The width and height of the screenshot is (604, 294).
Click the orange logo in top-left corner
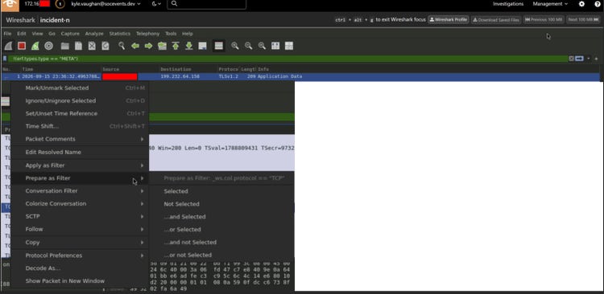pyautogui.click(x=10, y=5)
